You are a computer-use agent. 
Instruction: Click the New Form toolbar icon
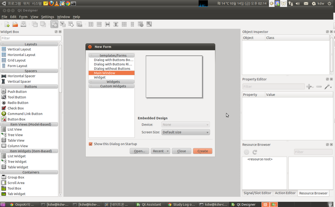tap(7, 24)
